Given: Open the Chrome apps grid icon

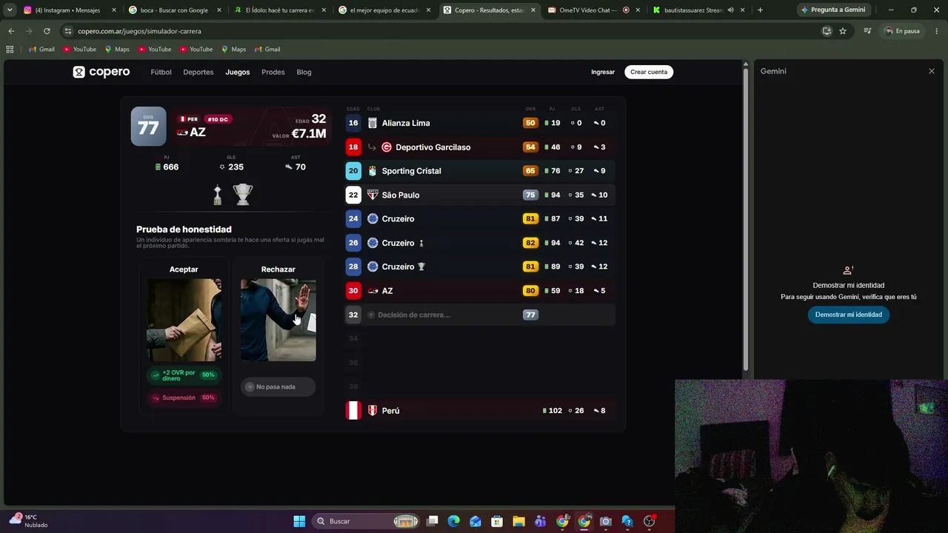Looking at the screenshot, I should point(10,50).
